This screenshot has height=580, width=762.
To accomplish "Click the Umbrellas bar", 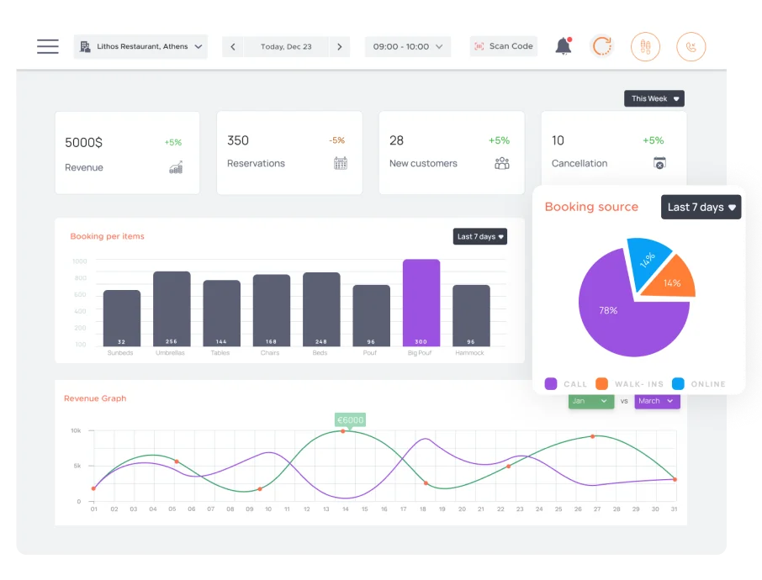I will (172, 309).
